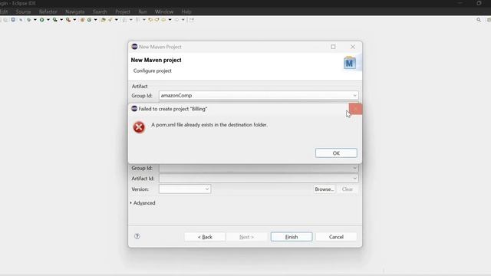This screenshot has height=276, width=491.
Task: Click OK in the error dialog
Action: [x=336, y=153]
